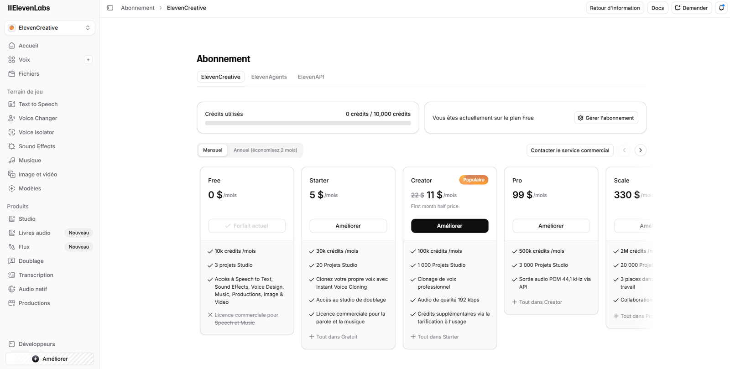
Task: Click Améliorer on the Creator plan
Action: [x=449, y=226]
